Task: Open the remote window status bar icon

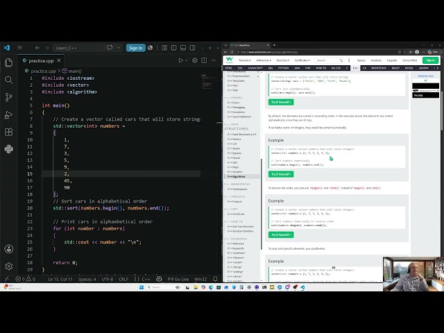Action: click(6, 279)
